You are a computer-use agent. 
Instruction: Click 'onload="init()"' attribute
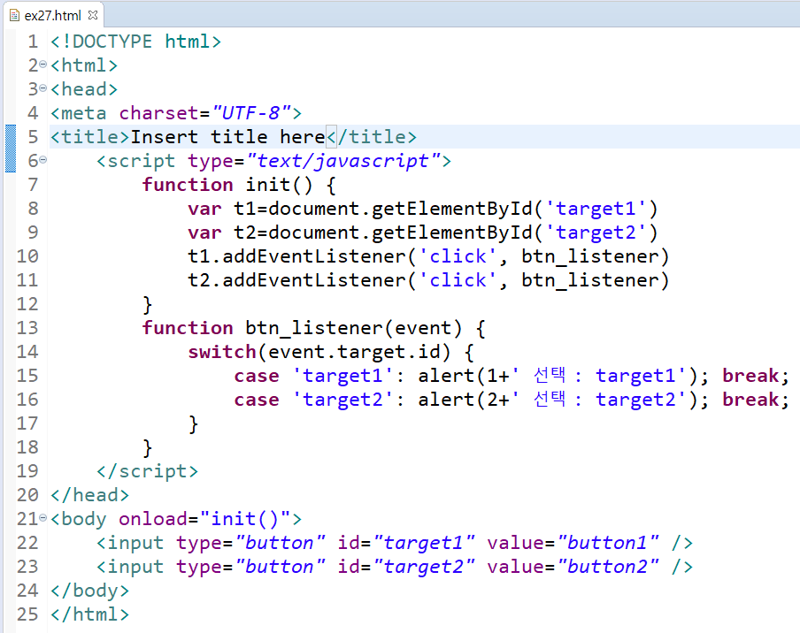point(204,519)
